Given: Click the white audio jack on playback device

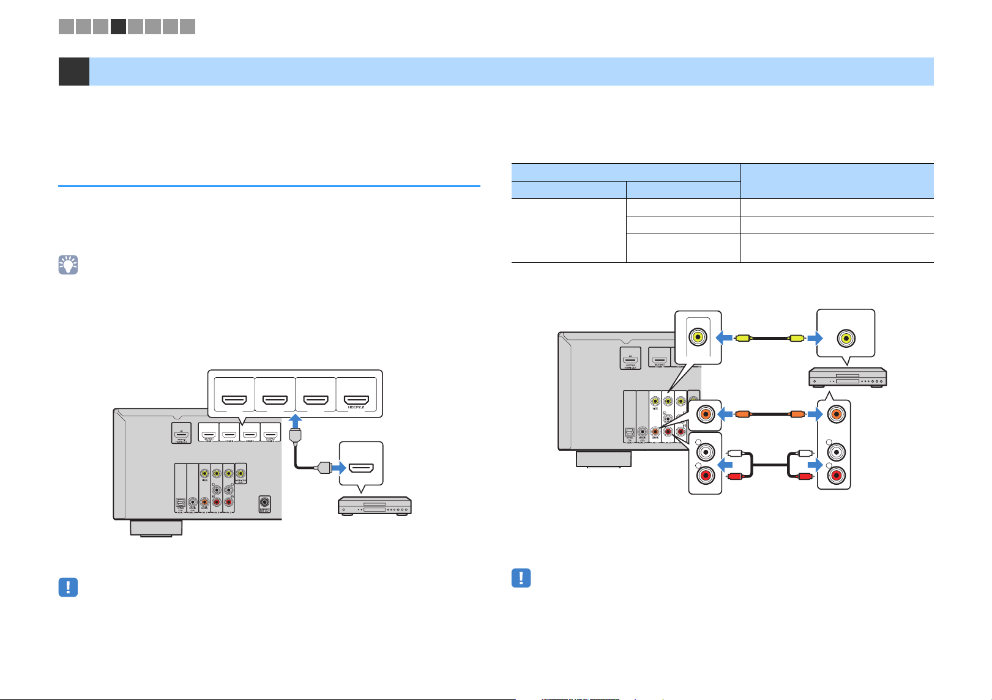Looking at the screenshot, I should (x=834, y=452).
